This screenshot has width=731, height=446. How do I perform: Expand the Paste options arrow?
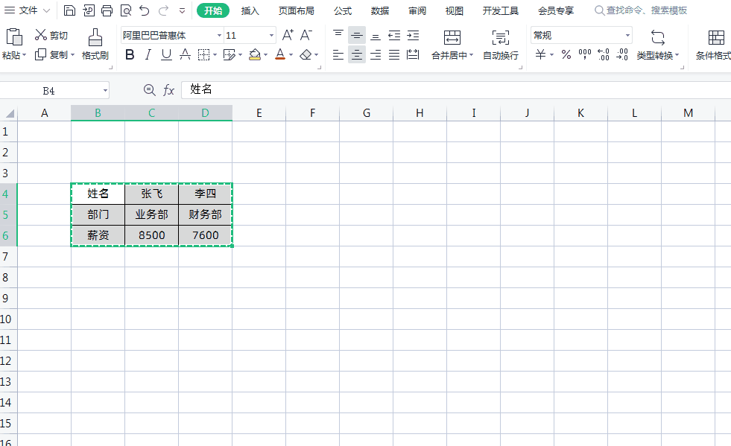[x=25, y=55]
